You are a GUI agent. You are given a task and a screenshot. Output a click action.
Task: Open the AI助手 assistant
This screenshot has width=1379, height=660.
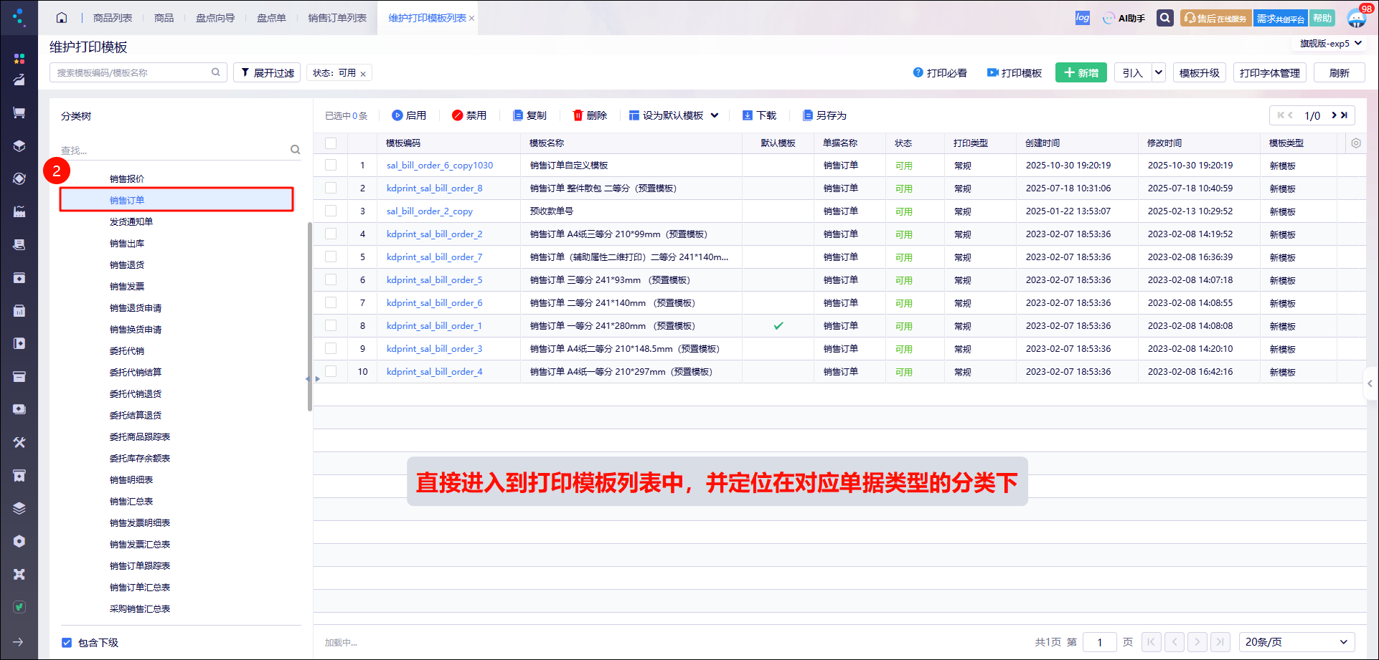tap(1124, 18)
